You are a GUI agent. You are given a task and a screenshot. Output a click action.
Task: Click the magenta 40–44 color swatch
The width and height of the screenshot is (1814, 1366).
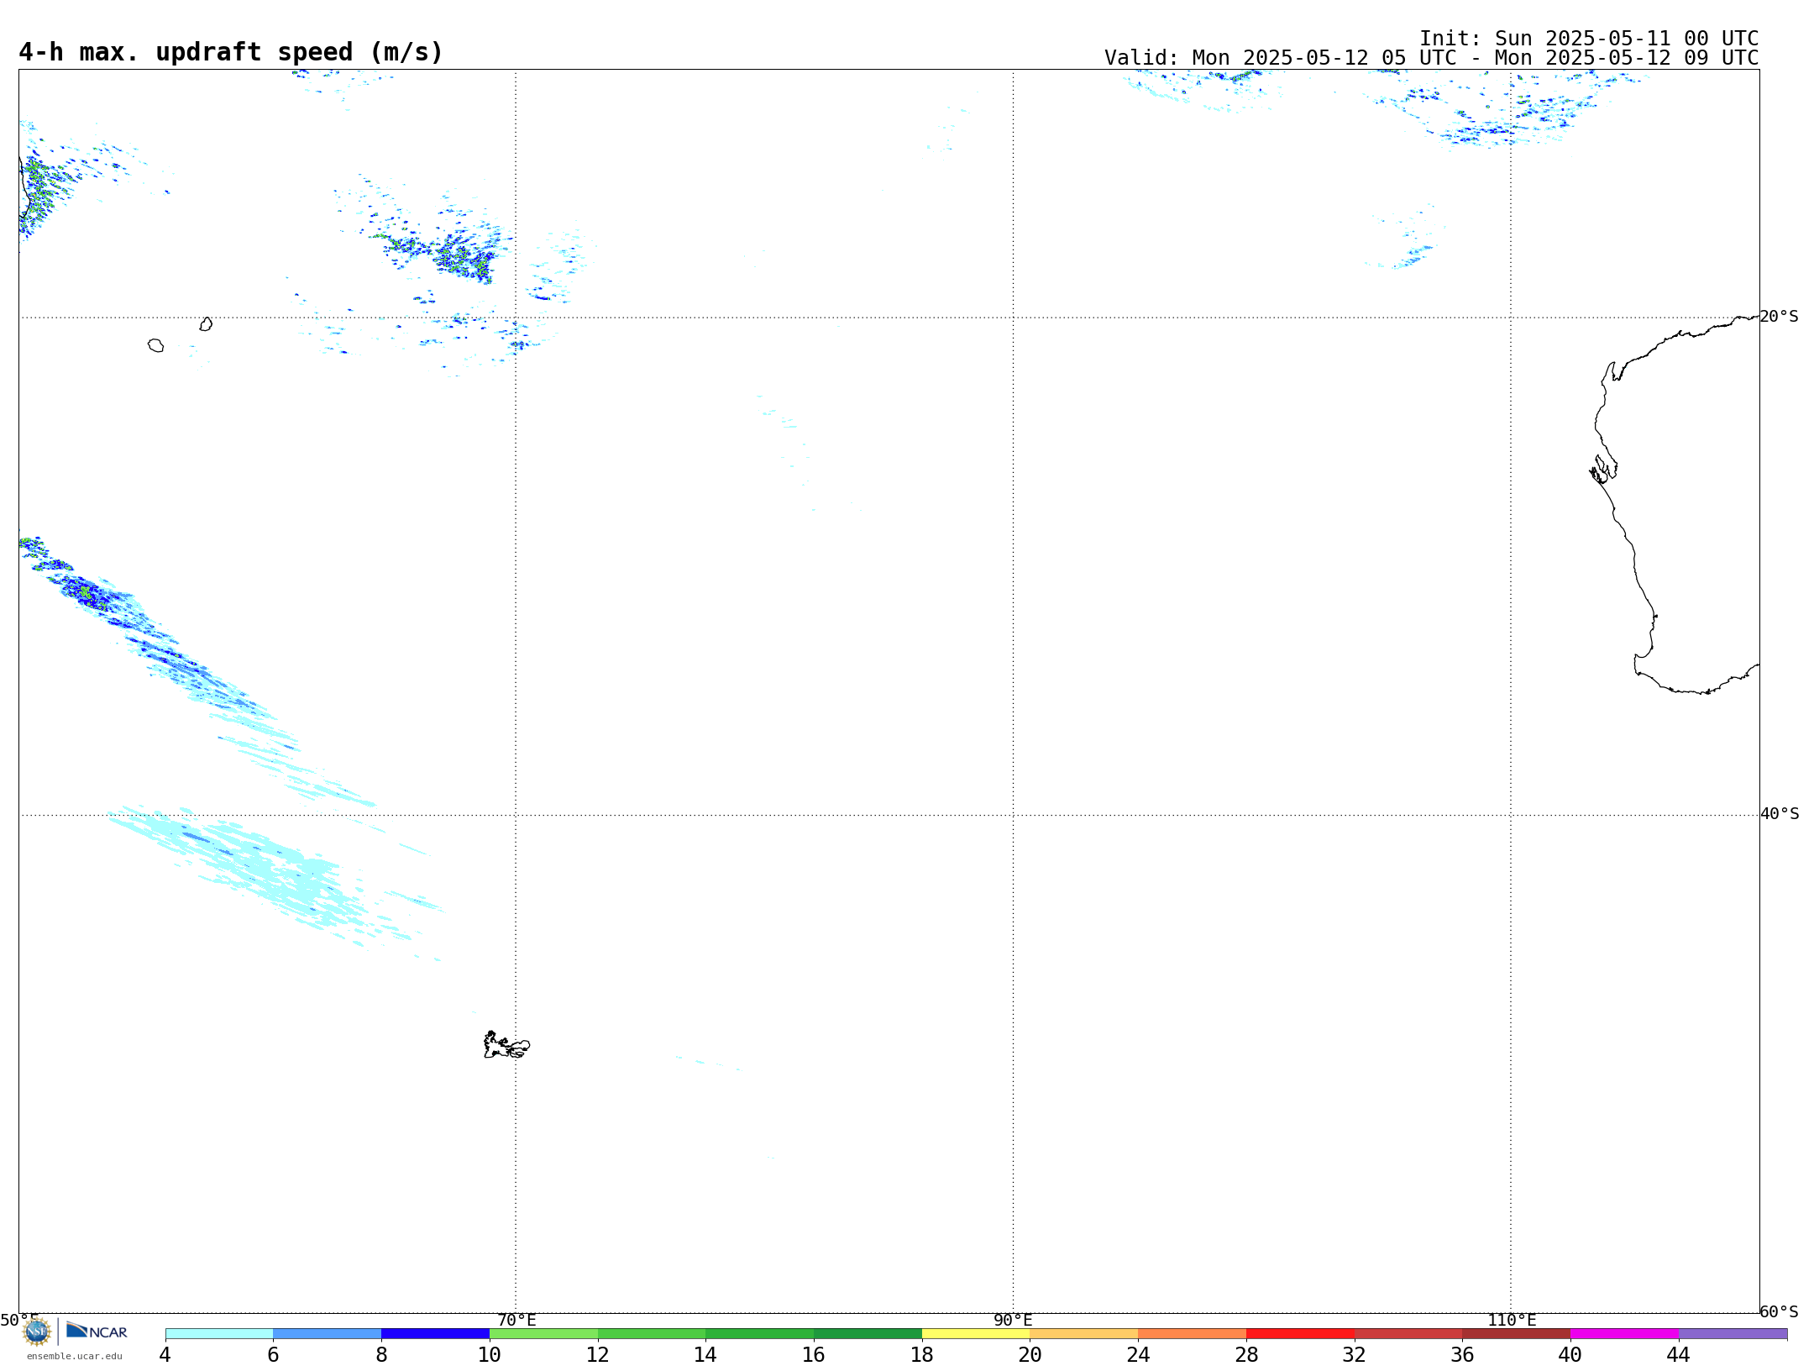(x=1624, y=1333)
